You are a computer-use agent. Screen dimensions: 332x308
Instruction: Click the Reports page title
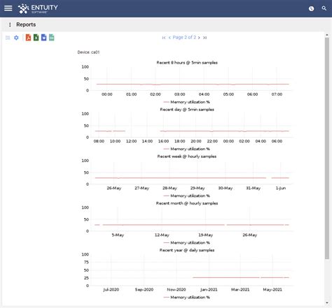(x=26, y=24)
